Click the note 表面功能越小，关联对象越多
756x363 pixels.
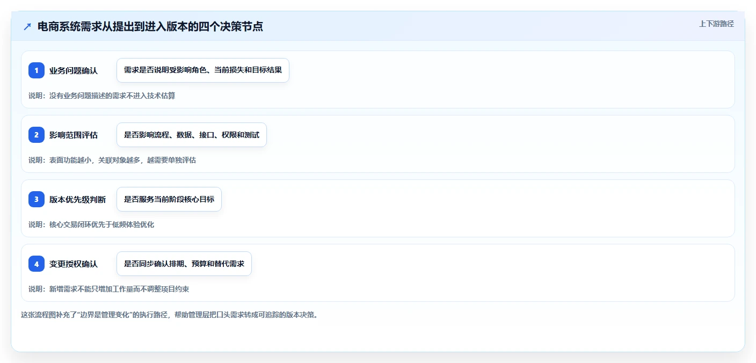click(x=95, y=160)
